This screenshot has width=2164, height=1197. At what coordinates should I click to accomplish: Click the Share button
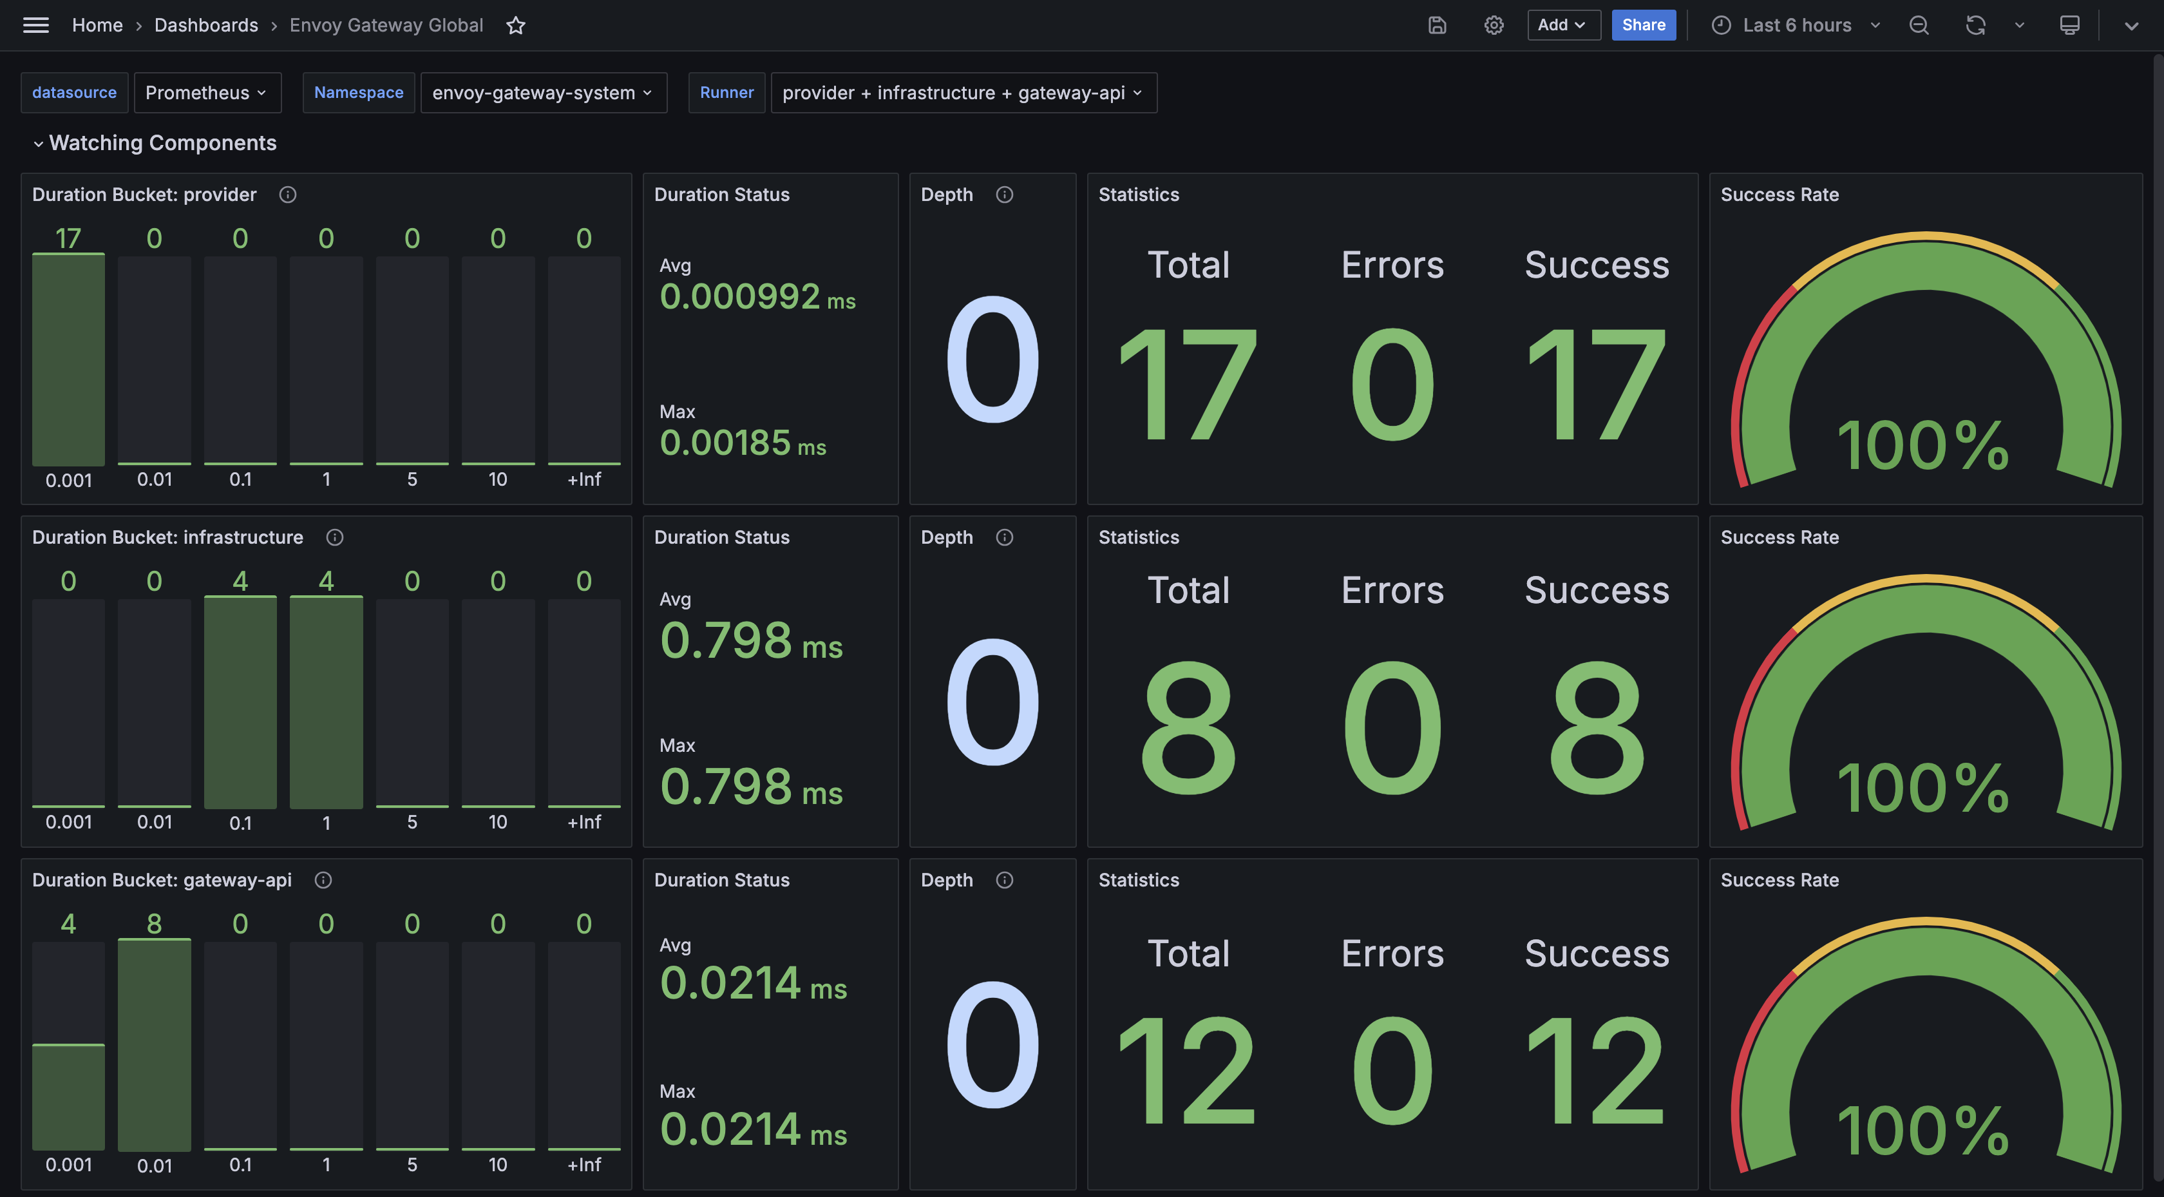click(1643, 25)
